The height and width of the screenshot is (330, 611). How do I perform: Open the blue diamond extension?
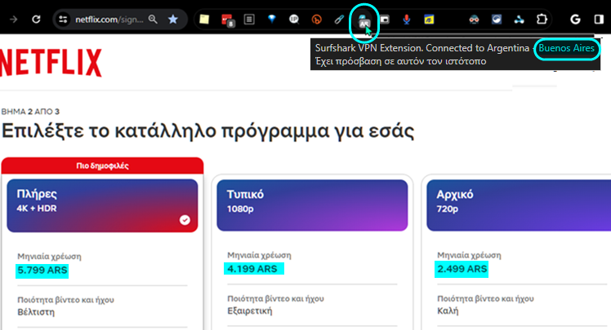coord(271,19)
